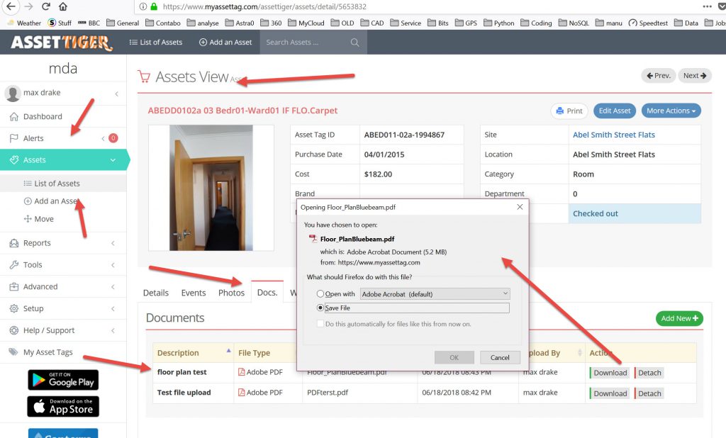The image size is (726, 438).
Task: Tick the Do this automatically checkbox
Action: [x=320, y=324]
